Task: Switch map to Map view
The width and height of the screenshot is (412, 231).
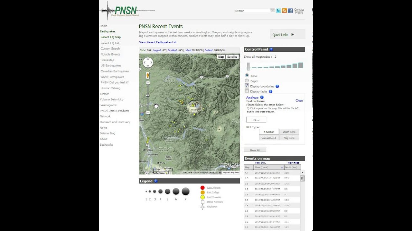Action: click(221, 57)
